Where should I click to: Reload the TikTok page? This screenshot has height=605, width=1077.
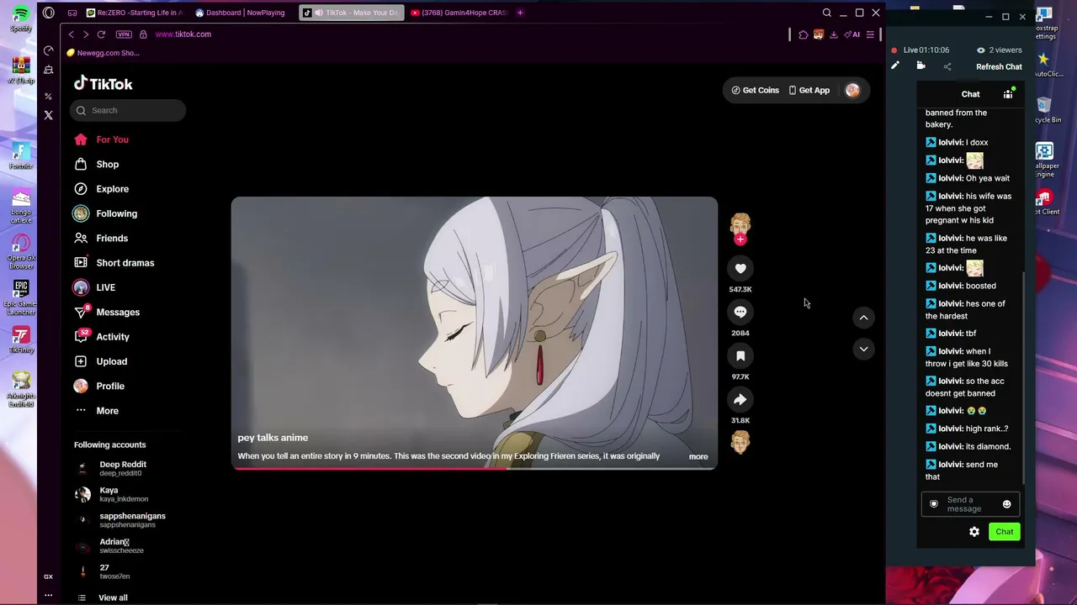(x=101, y=34)
